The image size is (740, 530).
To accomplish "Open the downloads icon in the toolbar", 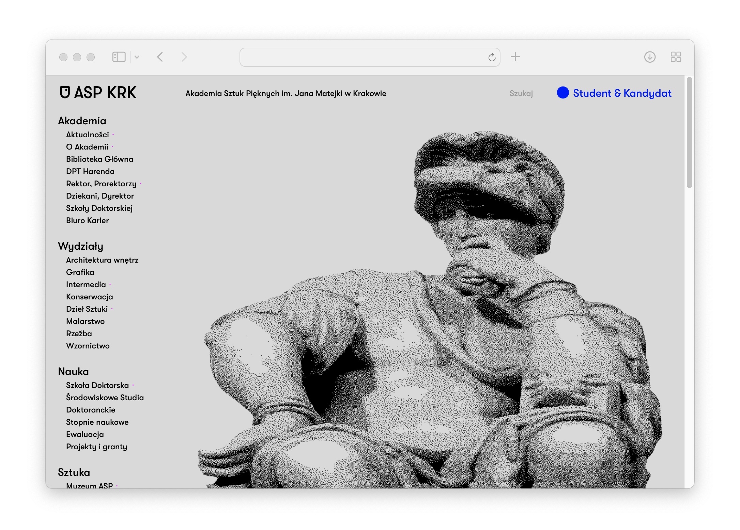I will click(x=650, y=57).
